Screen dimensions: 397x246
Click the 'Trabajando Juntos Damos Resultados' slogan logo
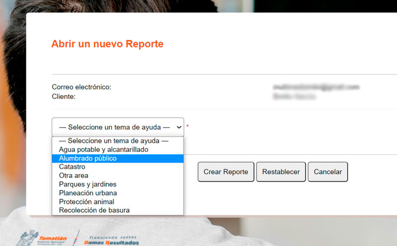111,240
